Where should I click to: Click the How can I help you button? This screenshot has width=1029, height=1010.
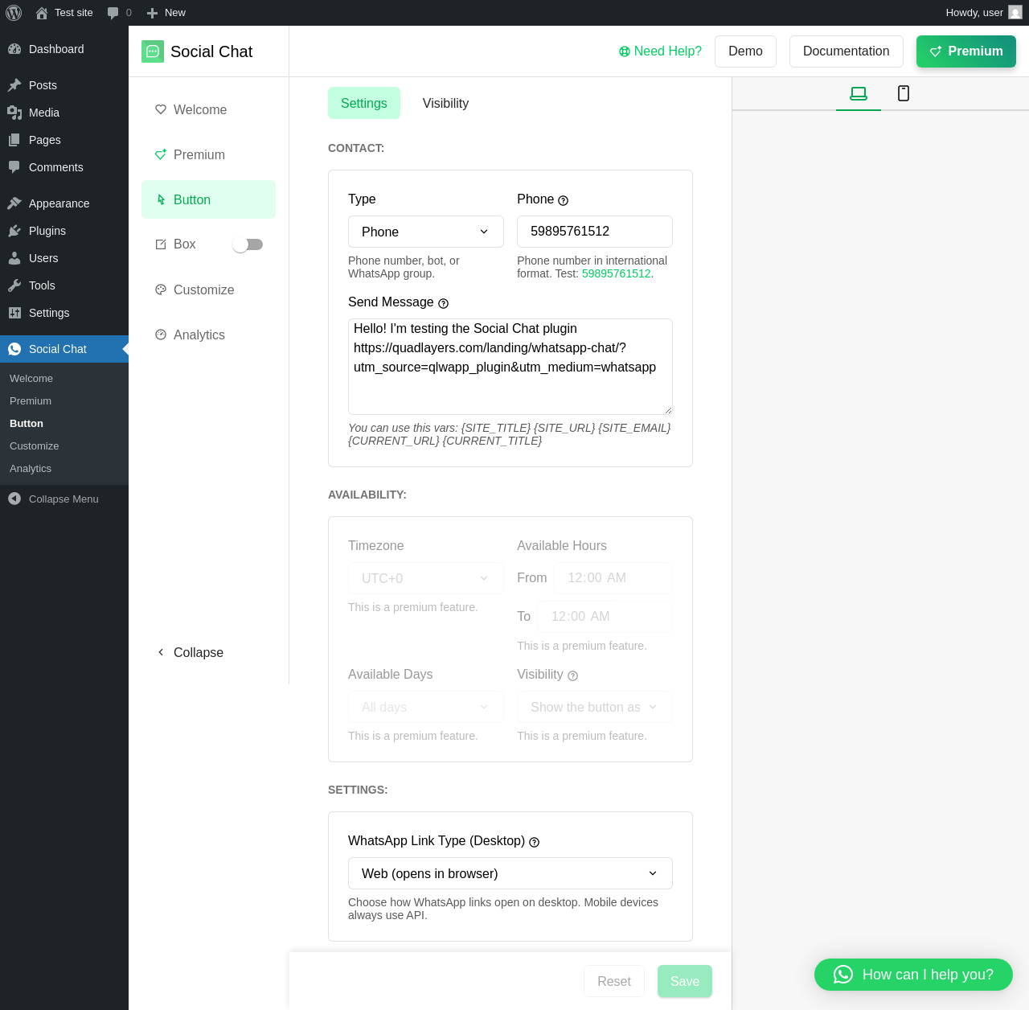click(913, 975)
